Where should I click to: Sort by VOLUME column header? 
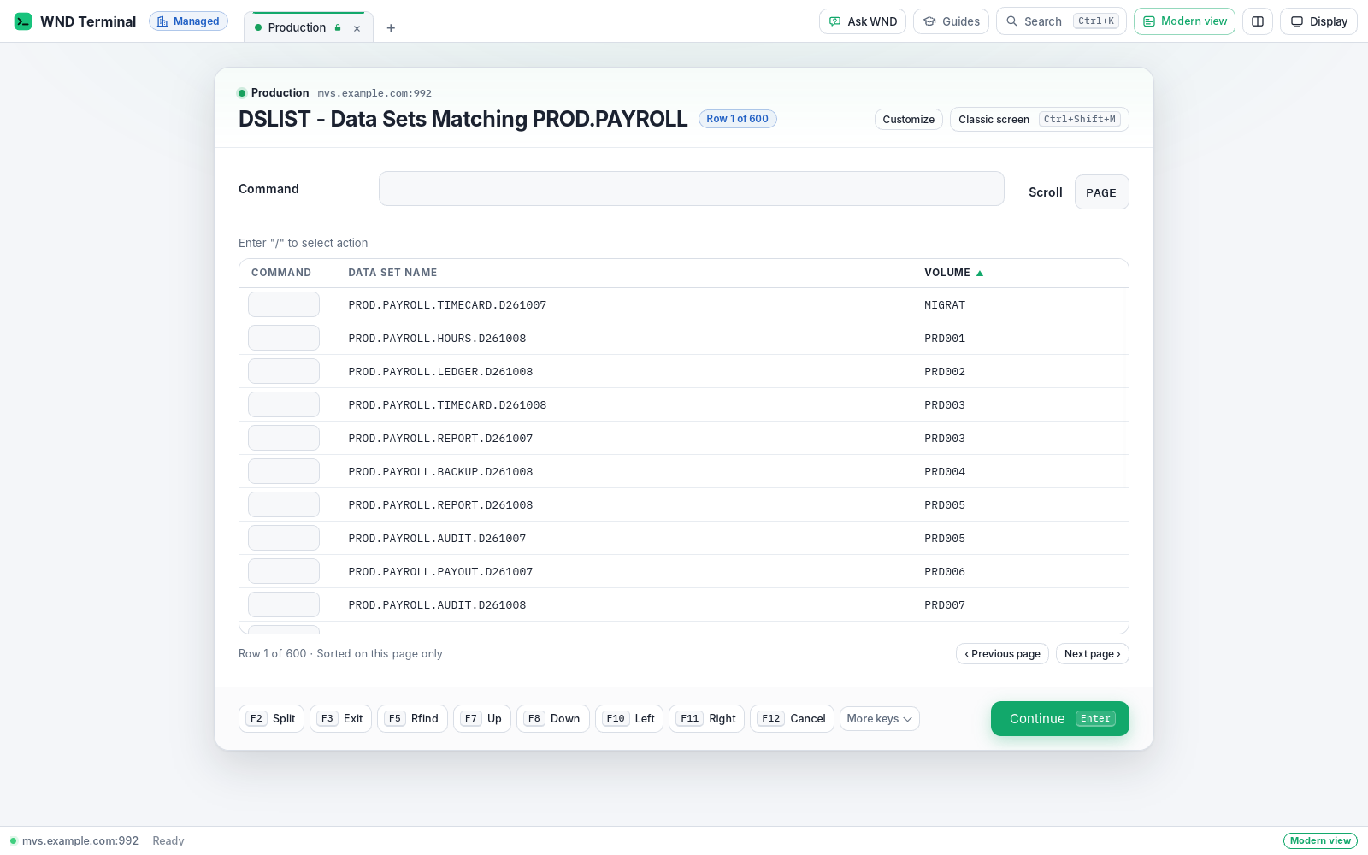click(953, 273)
